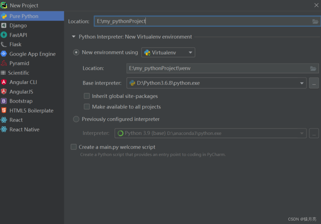Image resolution: width=321 pixels, height=224 pixels.
Task: Select Pure Python project type
Action: pyautogui.click(x=32, y=16)
